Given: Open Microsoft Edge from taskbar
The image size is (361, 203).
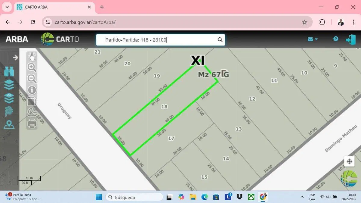Looking at the screenshot, I should pos(205,197).
